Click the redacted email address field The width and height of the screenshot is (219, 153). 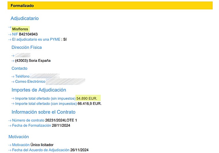[x=66, y=82]
